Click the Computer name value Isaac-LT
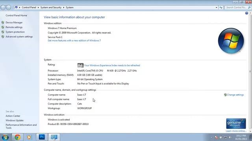The height and width of the screenshot is (141, 252). (82, 95)
